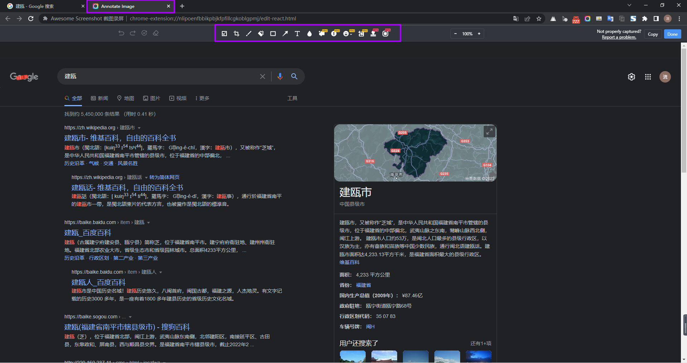Click the 福建省 province link in capture
This screenshot has height=363, width=687.
(364, 285)
